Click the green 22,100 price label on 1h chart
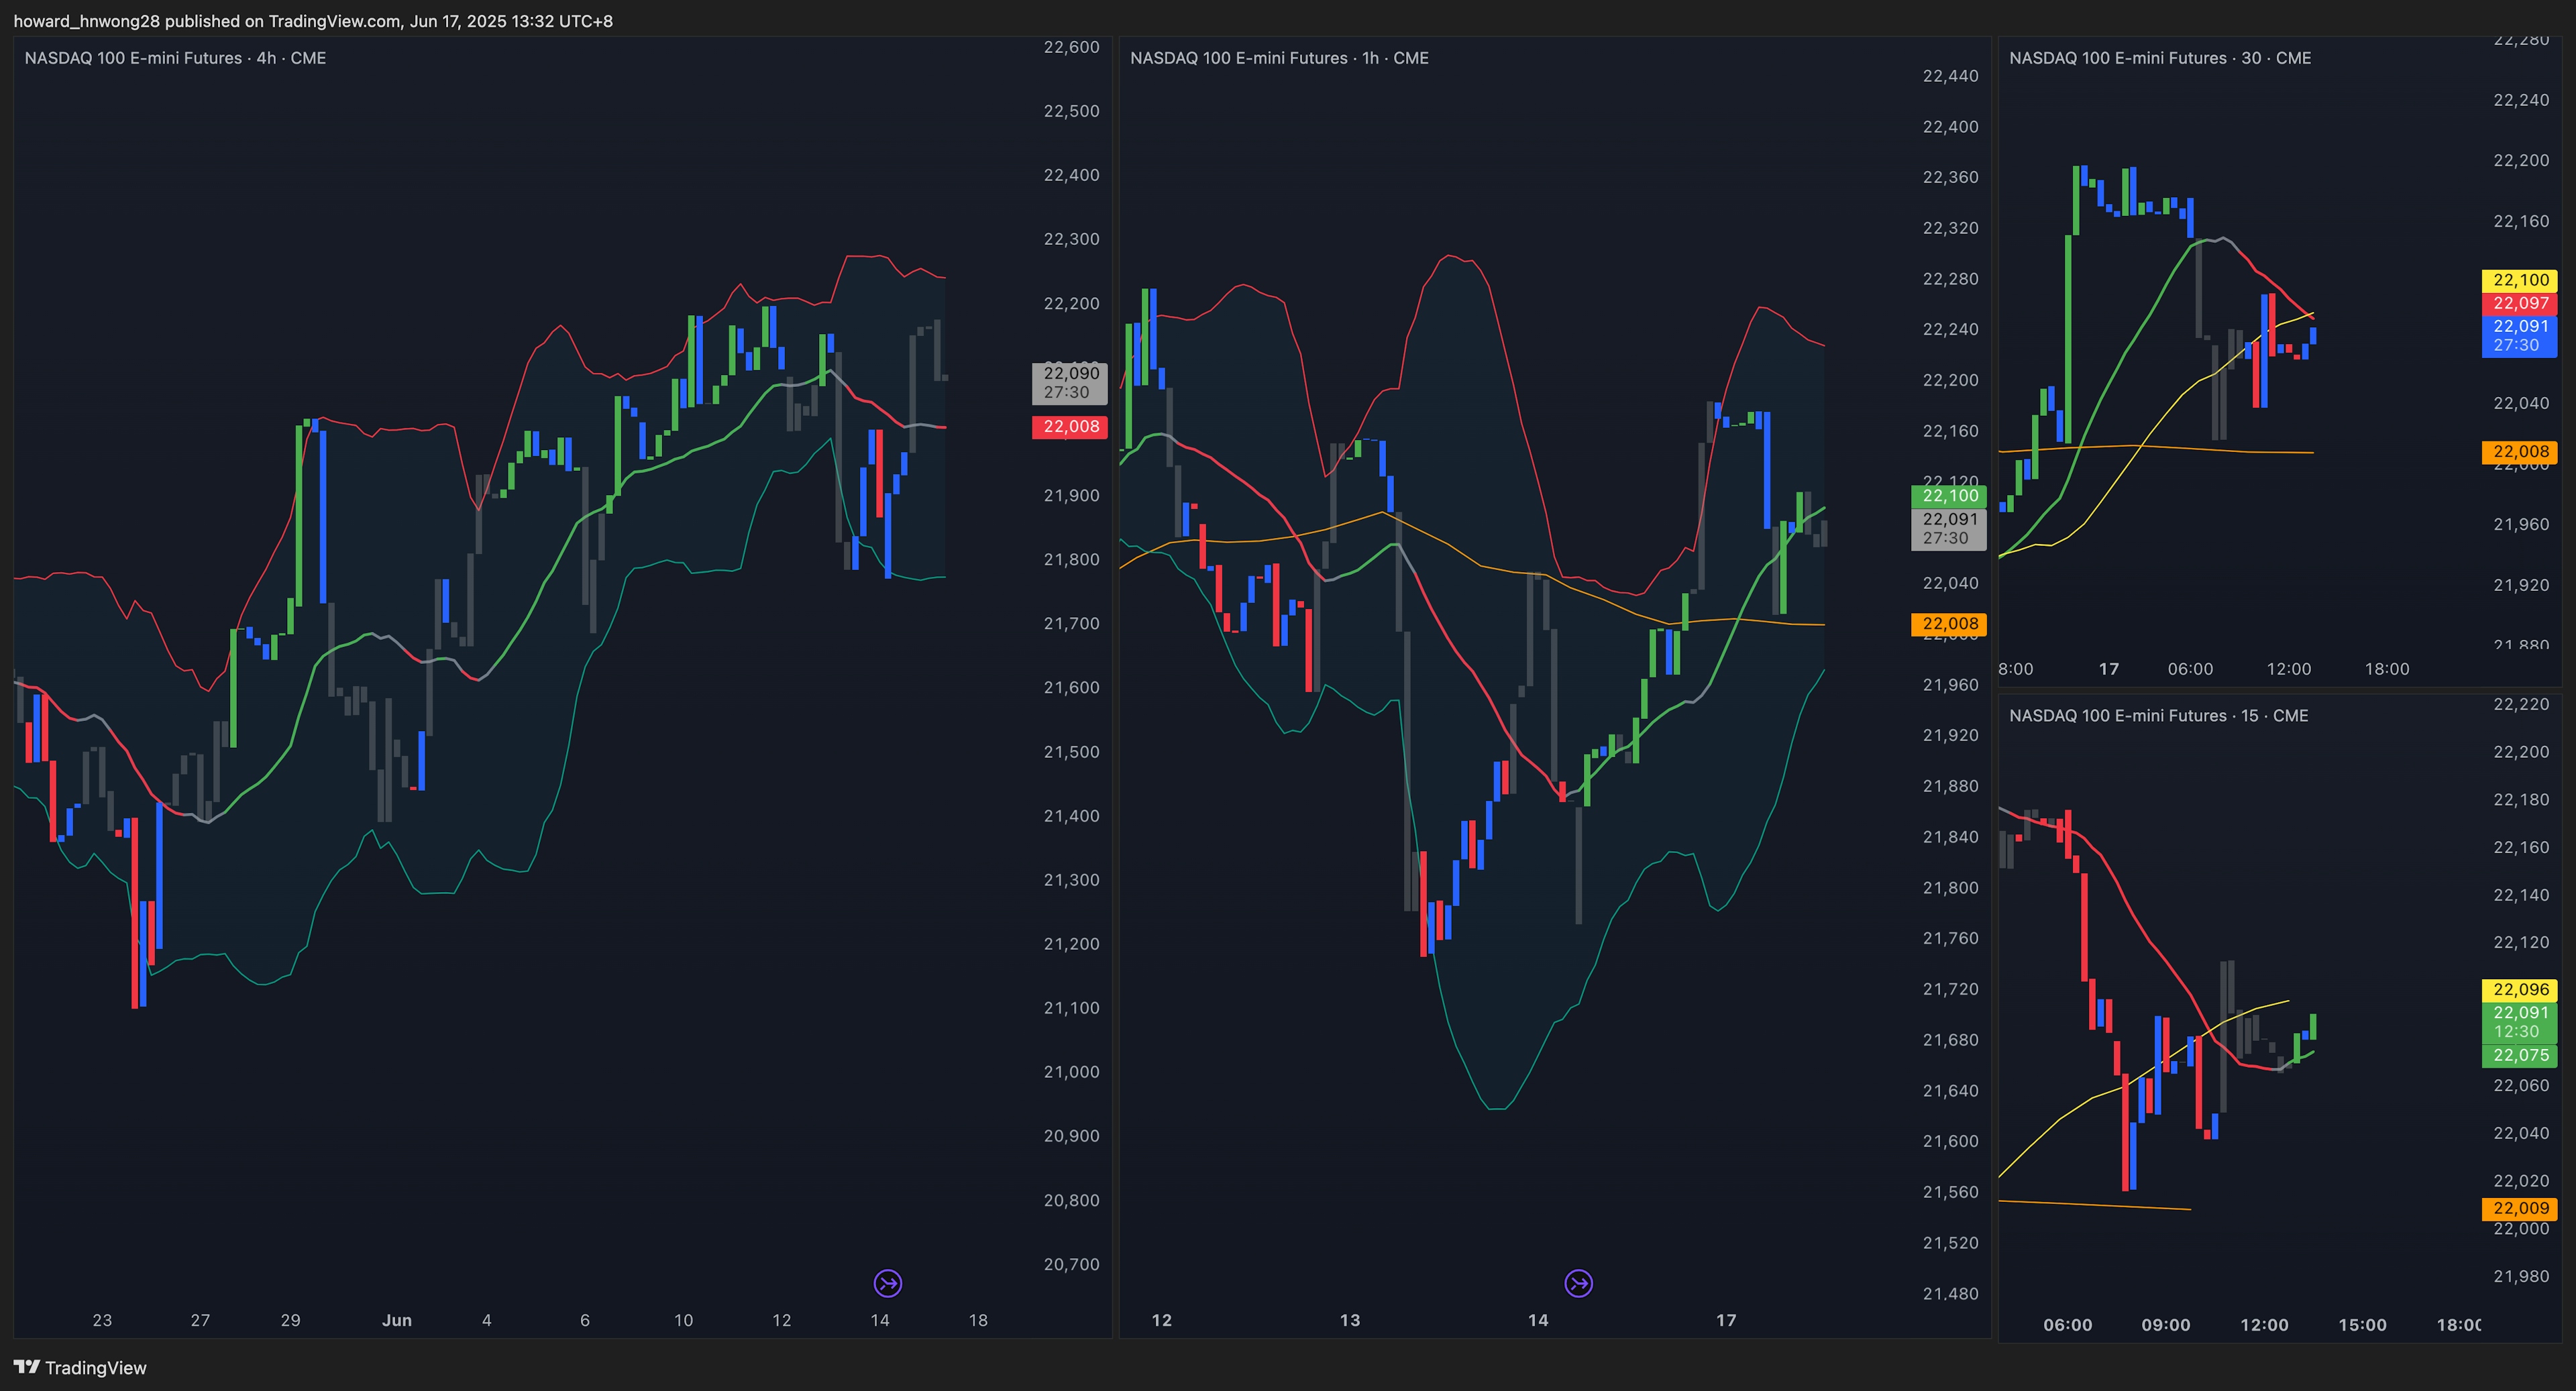This screenshot has height=1391, width=2576. click(1949, 496)
